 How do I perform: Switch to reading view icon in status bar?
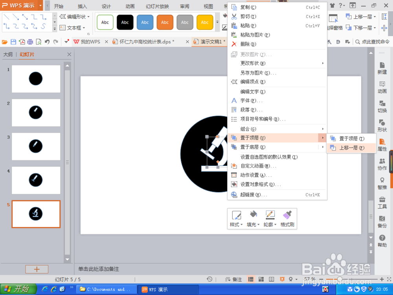tap(272, 279)
